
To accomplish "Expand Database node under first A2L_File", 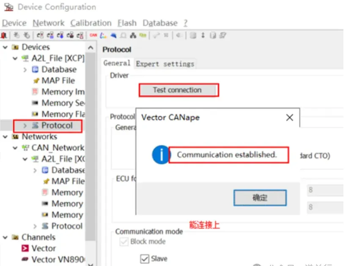I will pos(25,70).
